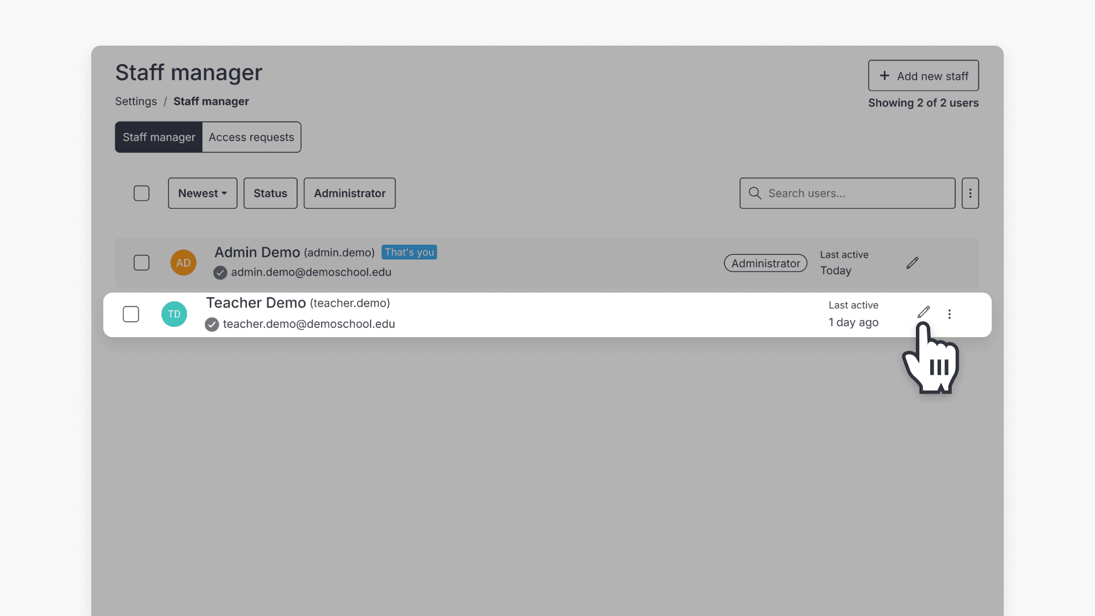Check the checkbox on Admin Demo's row
Image resolution: width=1095 pixels, height=616 pixels.
click(x=141, y=262)
